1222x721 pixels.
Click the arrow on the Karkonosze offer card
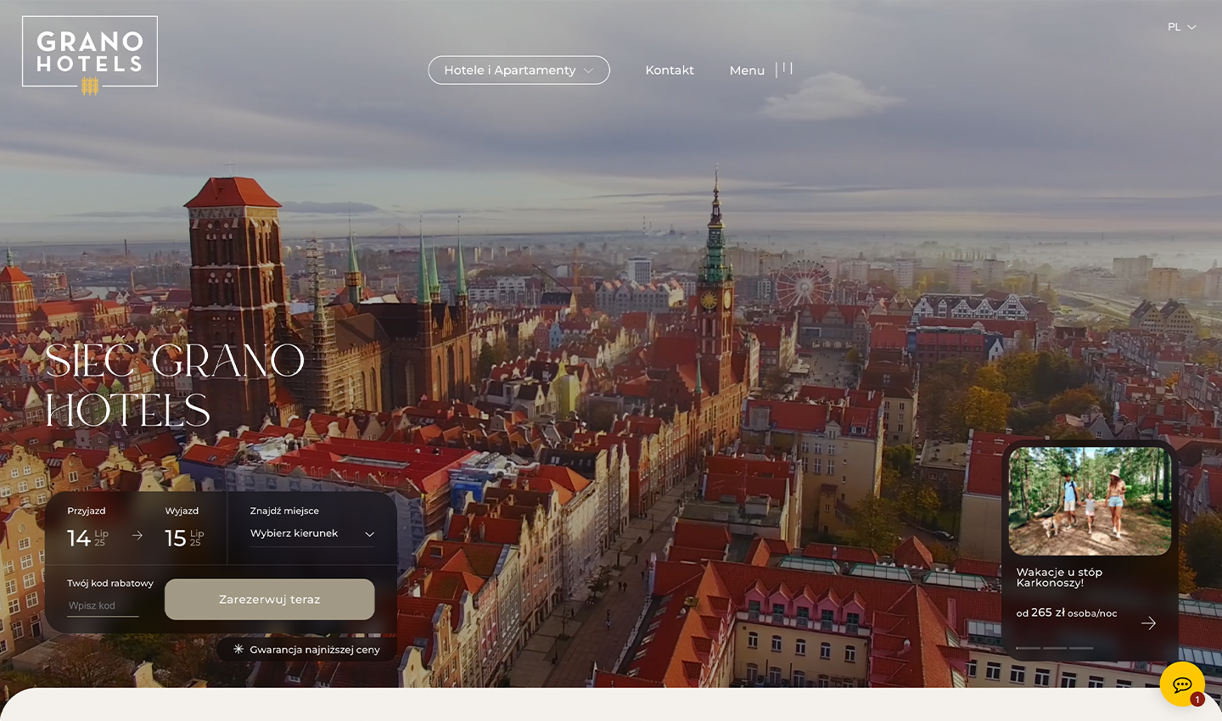pos(1148,623)
